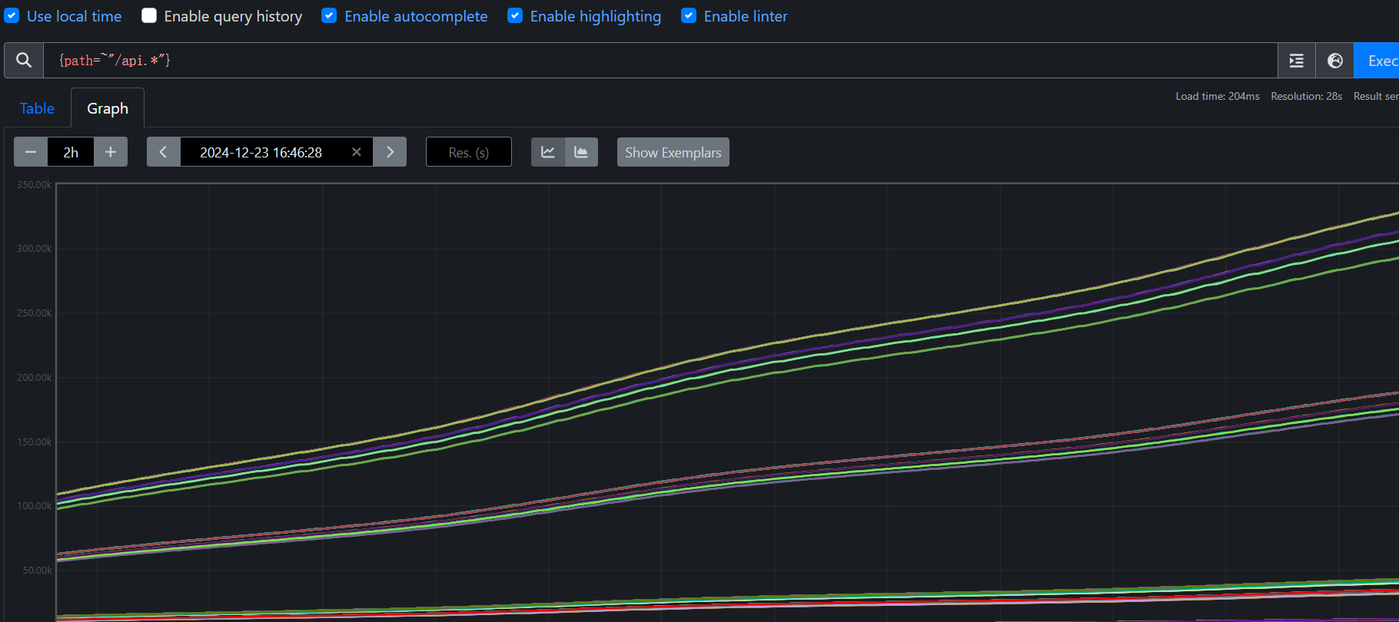
Task: Click the format expression icon
Action: tap(1296, 61)
